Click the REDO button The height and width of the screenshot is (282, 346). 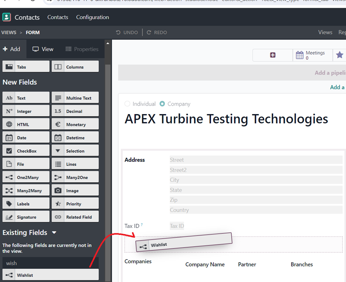click(157, 33)
